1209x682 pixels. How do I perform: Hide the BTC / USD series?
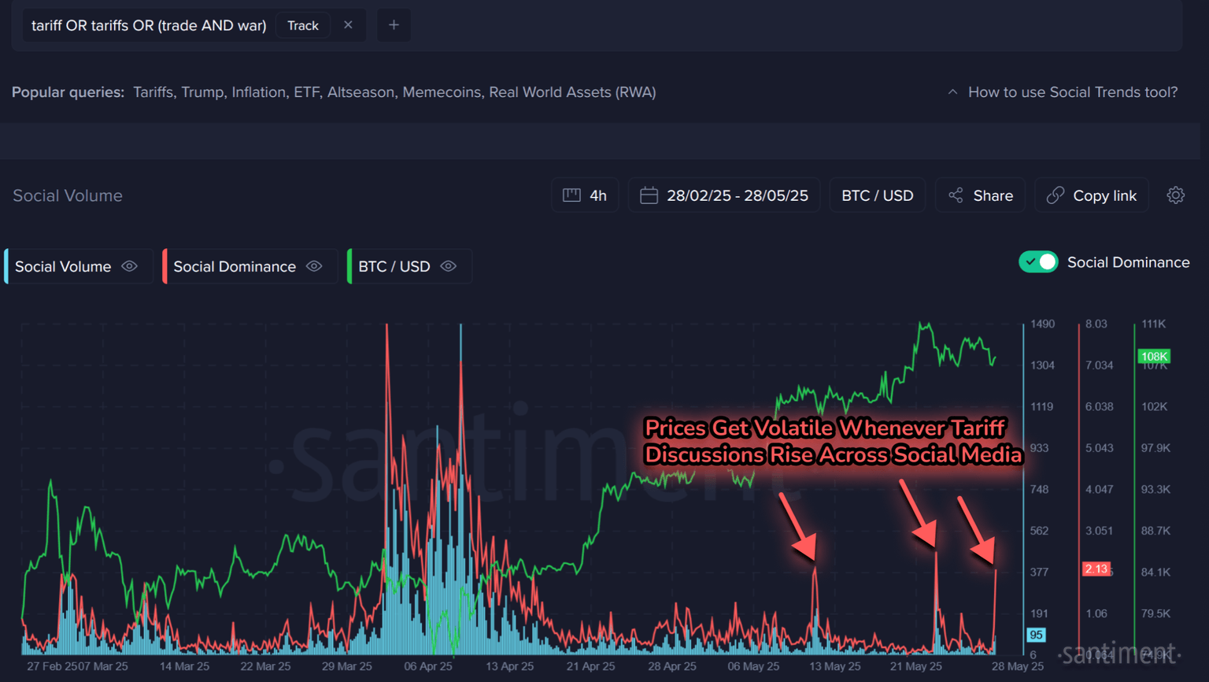coord(449,266)
